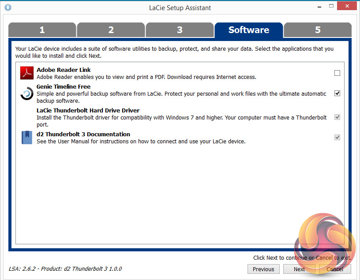Select the Adobe Reader Link title
Screen dimensions: 360x280
click(x=64, y=70)
